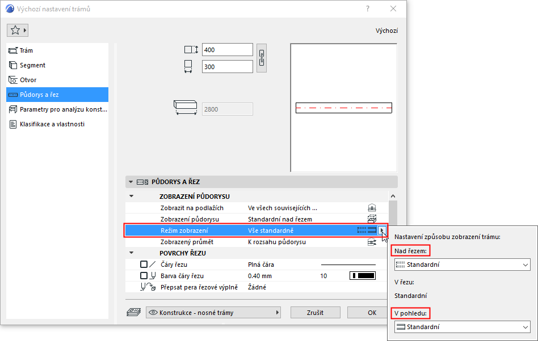
Task: Click the beam height field 400
Action: click(x=228, y=50)
